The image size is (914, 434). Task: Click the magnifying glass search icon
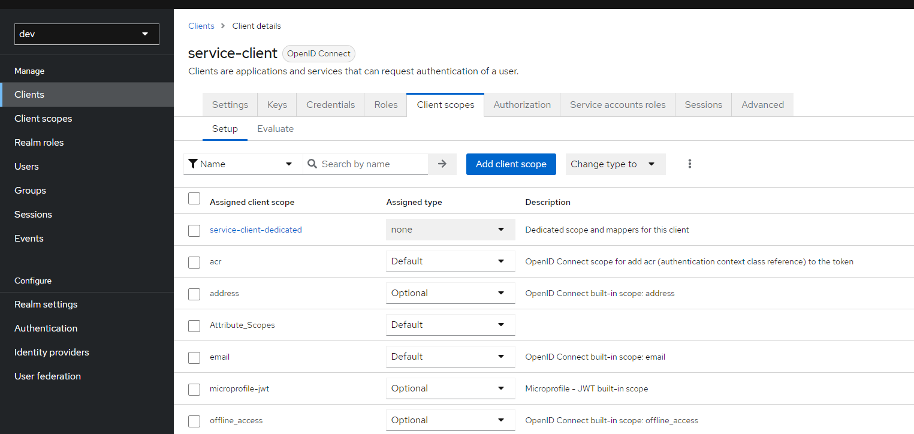pyautogui.click(x=312, y=164)
